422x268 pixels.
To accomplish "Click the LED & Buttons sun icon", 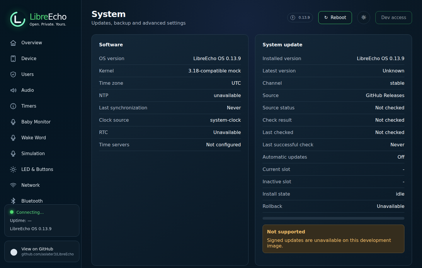I will point(13,169).
